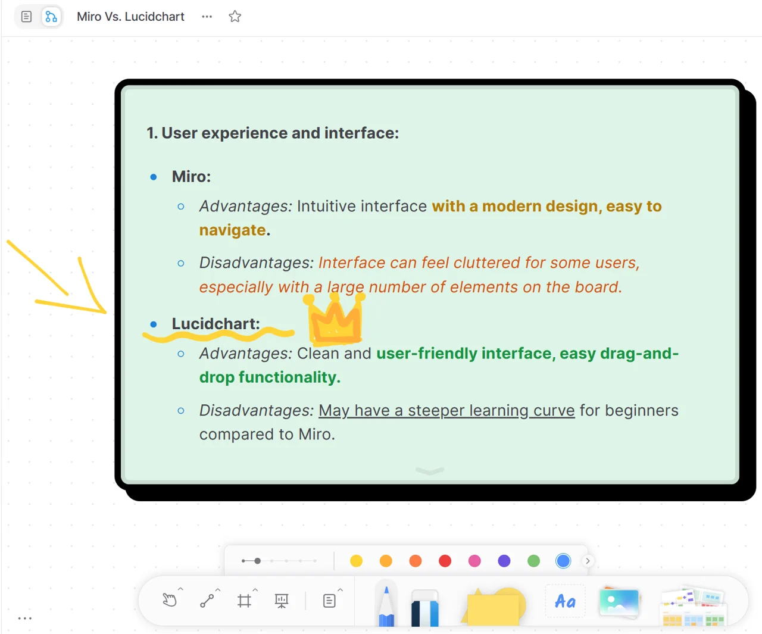Collapse the note with the bottom chevron

point(430,471)
